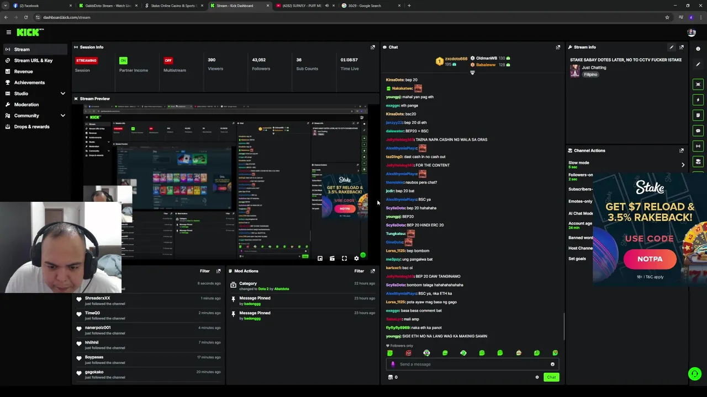Image resolution: width=707 pixels, height=397 pixels.
Task: Open theater mode icon on stream preview
Action: tap(332, 258)
